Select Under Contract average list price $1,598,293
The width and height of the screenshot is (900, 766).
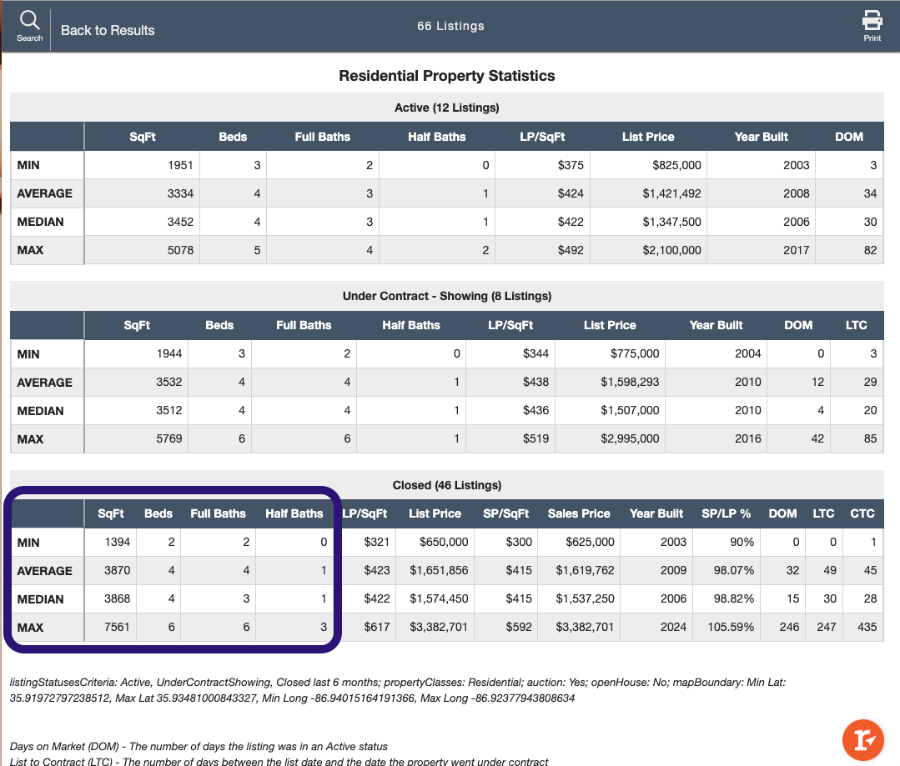[630, 382]
